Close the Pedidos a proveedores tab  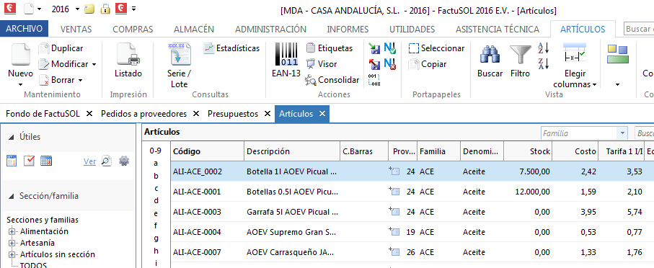[196, 114]
